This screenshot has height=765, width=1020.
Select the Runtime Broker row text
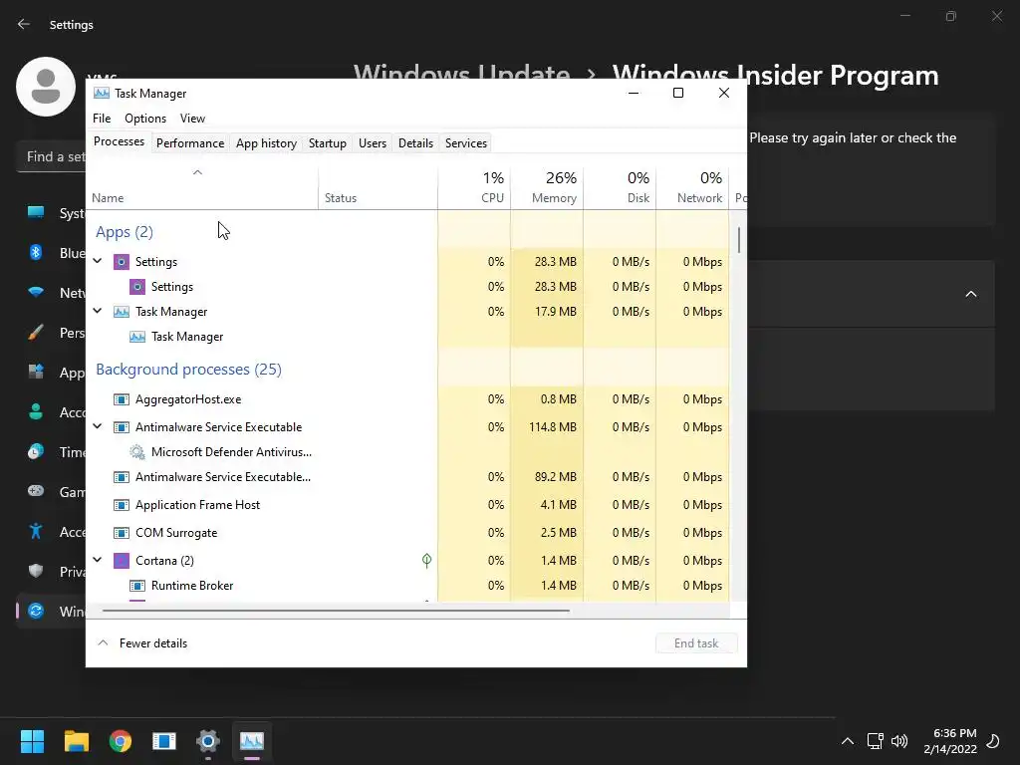pyautogui.click(x=192, y=586)
